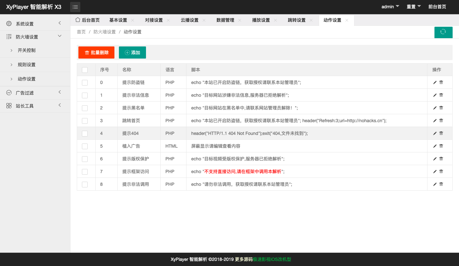Switch to the 数据管理 tab
The width and height of the screenshot is (459, 266).
coord(225,20)
